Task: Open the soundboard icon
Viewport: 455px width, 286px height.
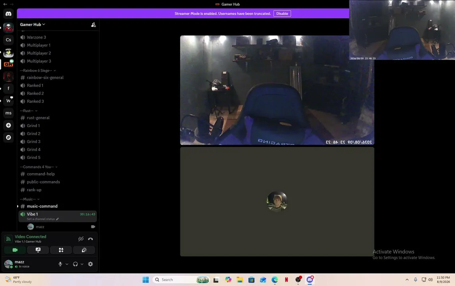Action: click(84, 250)
